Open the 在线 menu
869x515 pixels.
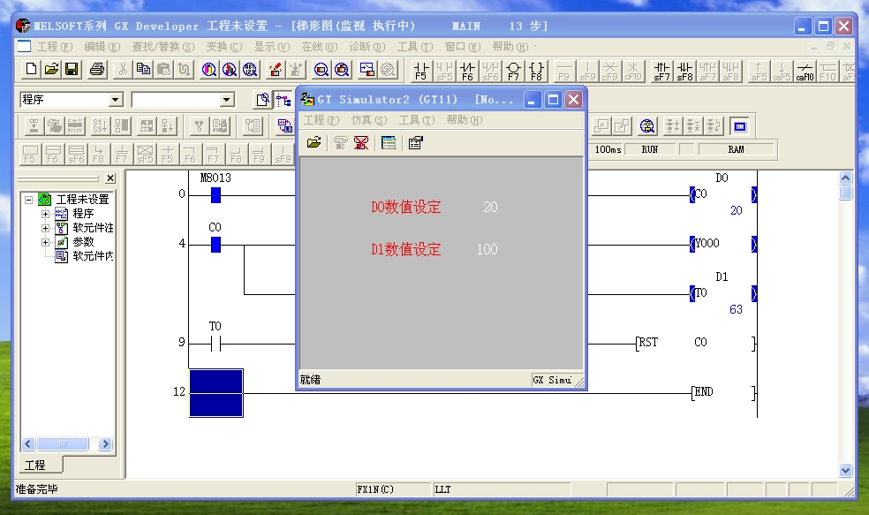(x=319, y=46)
